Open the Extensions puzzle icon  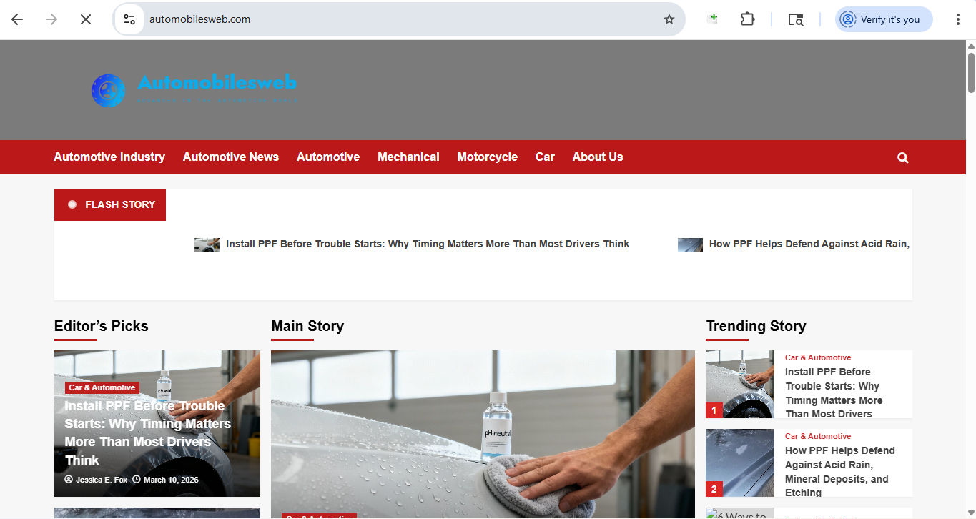[x=748, y=19]
